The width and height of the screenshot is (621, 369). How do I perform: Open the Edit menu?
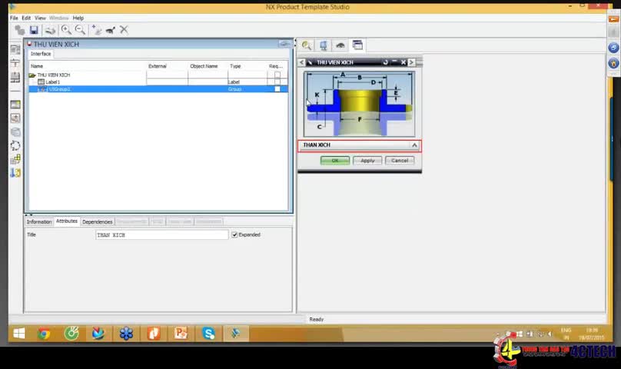click(x=26, y=18)
